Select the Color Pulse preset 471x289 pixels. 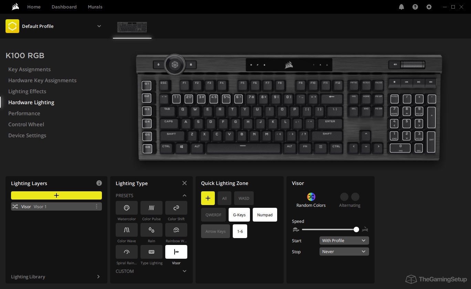[x=151, y=208]
